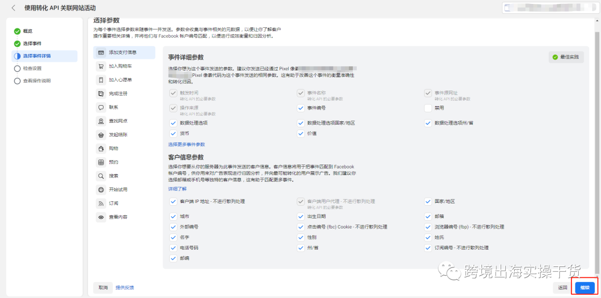Screen dimensions: 601x298
Task: Select the 选择事件详情 step
Action: (x=45, y=56)
